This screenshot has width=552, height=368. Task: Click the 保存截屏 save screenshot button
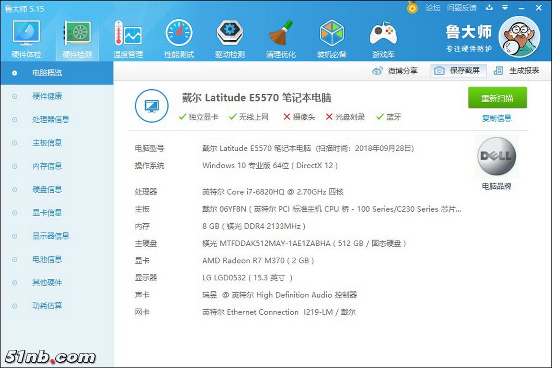pos(459,71)
